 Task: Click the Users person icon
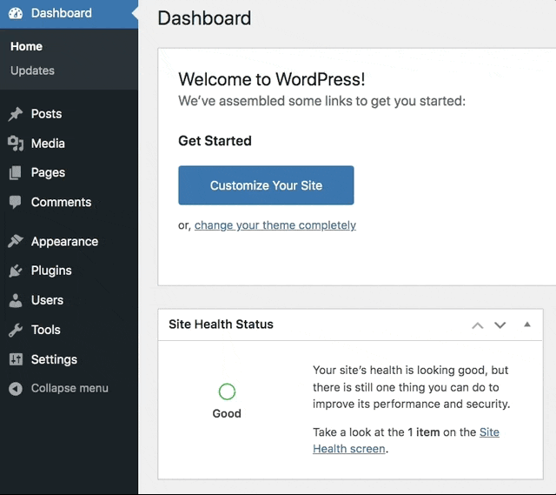click(16, 300)
